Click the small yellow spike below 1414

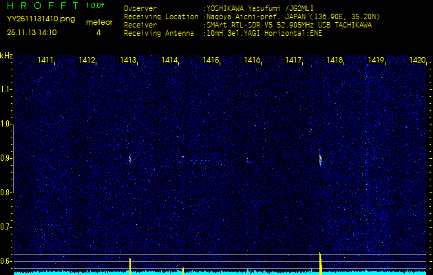pyautogui.click(x=182, y=270)
